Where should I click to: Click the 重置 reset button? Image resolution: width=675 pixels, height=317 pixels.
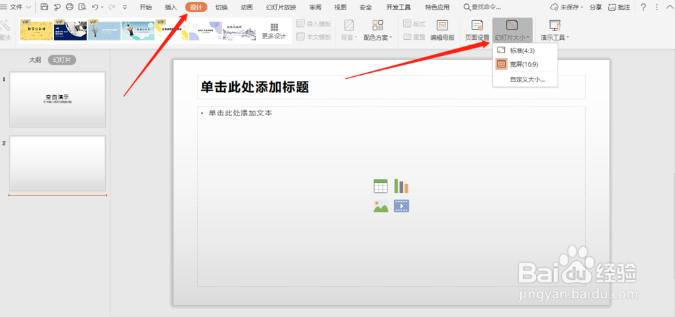[414, 37]
